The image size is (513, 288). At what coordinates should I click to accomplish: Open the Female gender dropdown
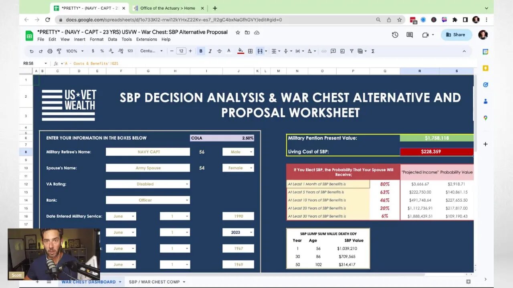click(238, 168)
